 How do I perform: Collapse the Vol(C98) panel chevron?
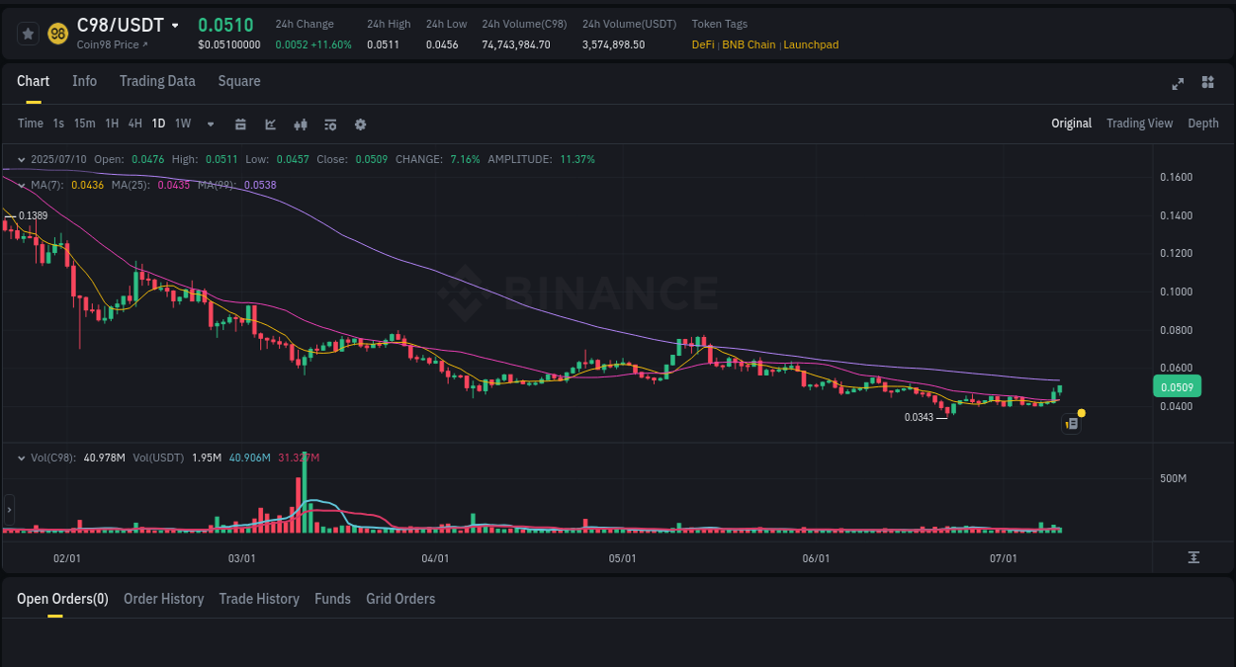20,457
